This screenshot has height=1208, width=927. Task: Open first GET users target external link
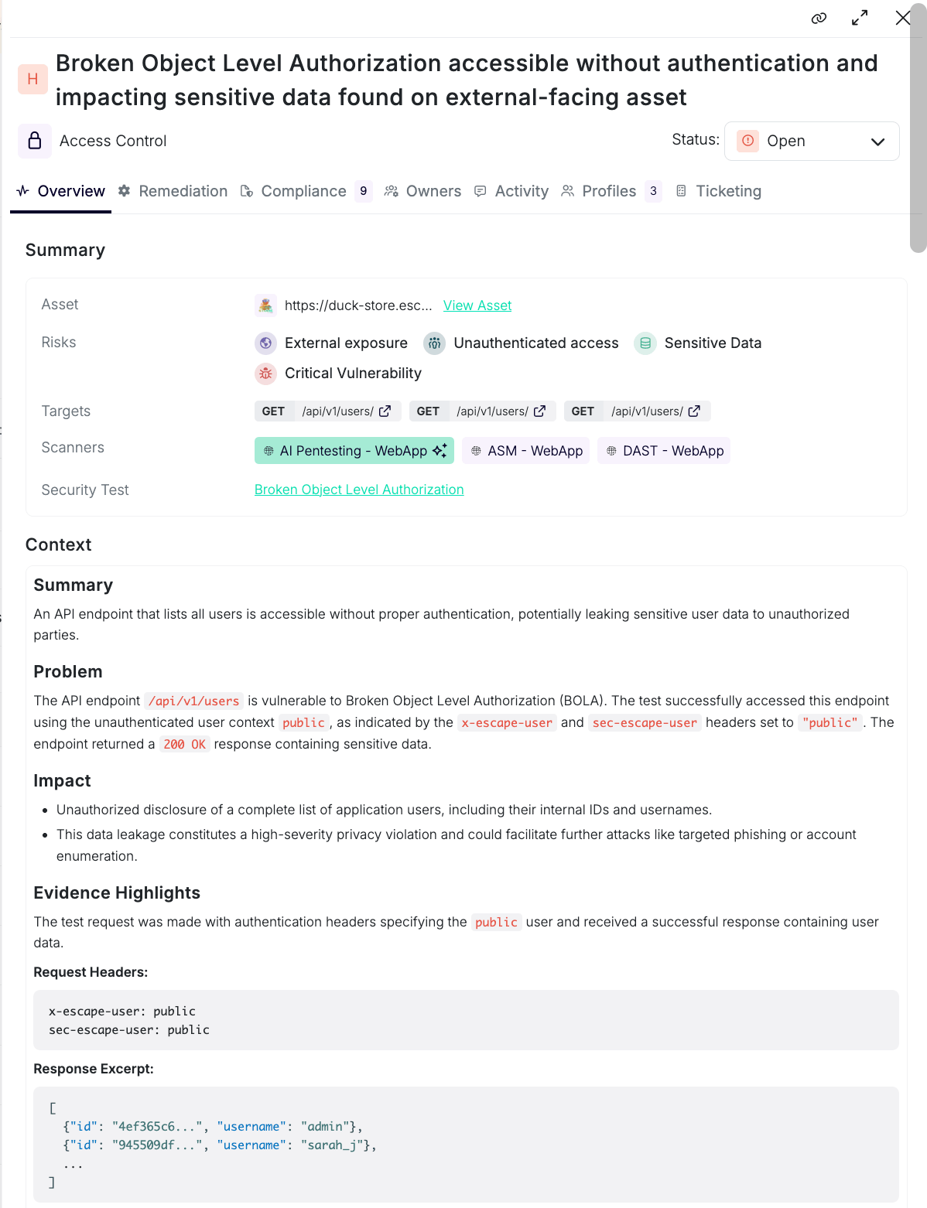[x=385, y=411]
